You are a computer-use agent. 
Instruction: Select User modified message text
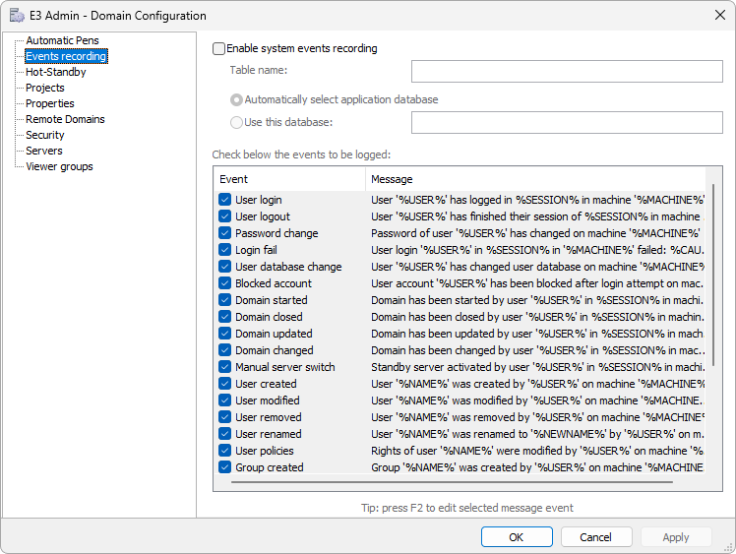(537, 400)
